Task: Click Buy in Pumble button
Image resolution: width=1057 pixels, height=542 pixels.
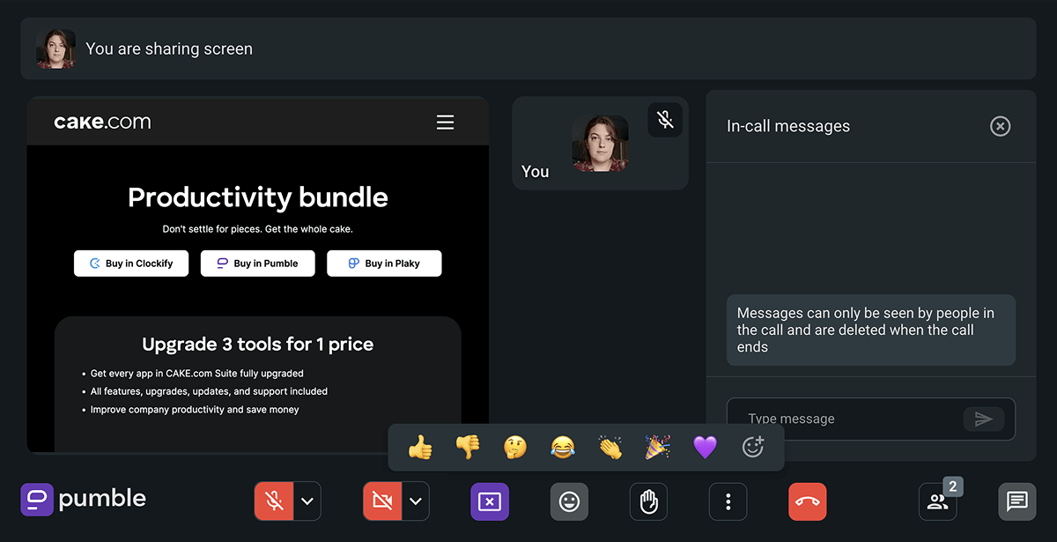Action: pyautogui.click(x=257, y=264)
